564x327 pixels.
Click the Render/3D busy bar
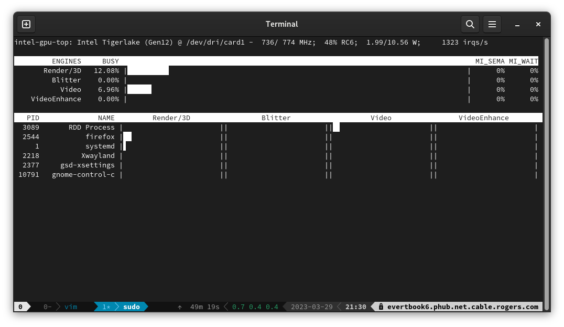point(148,70)
